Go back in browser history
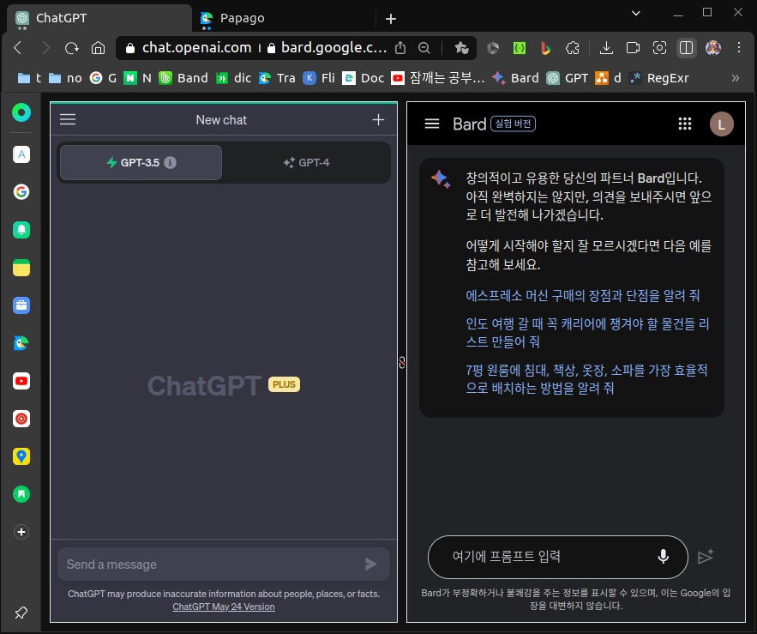The image size is (757, 634). click(x=18, y=48)
